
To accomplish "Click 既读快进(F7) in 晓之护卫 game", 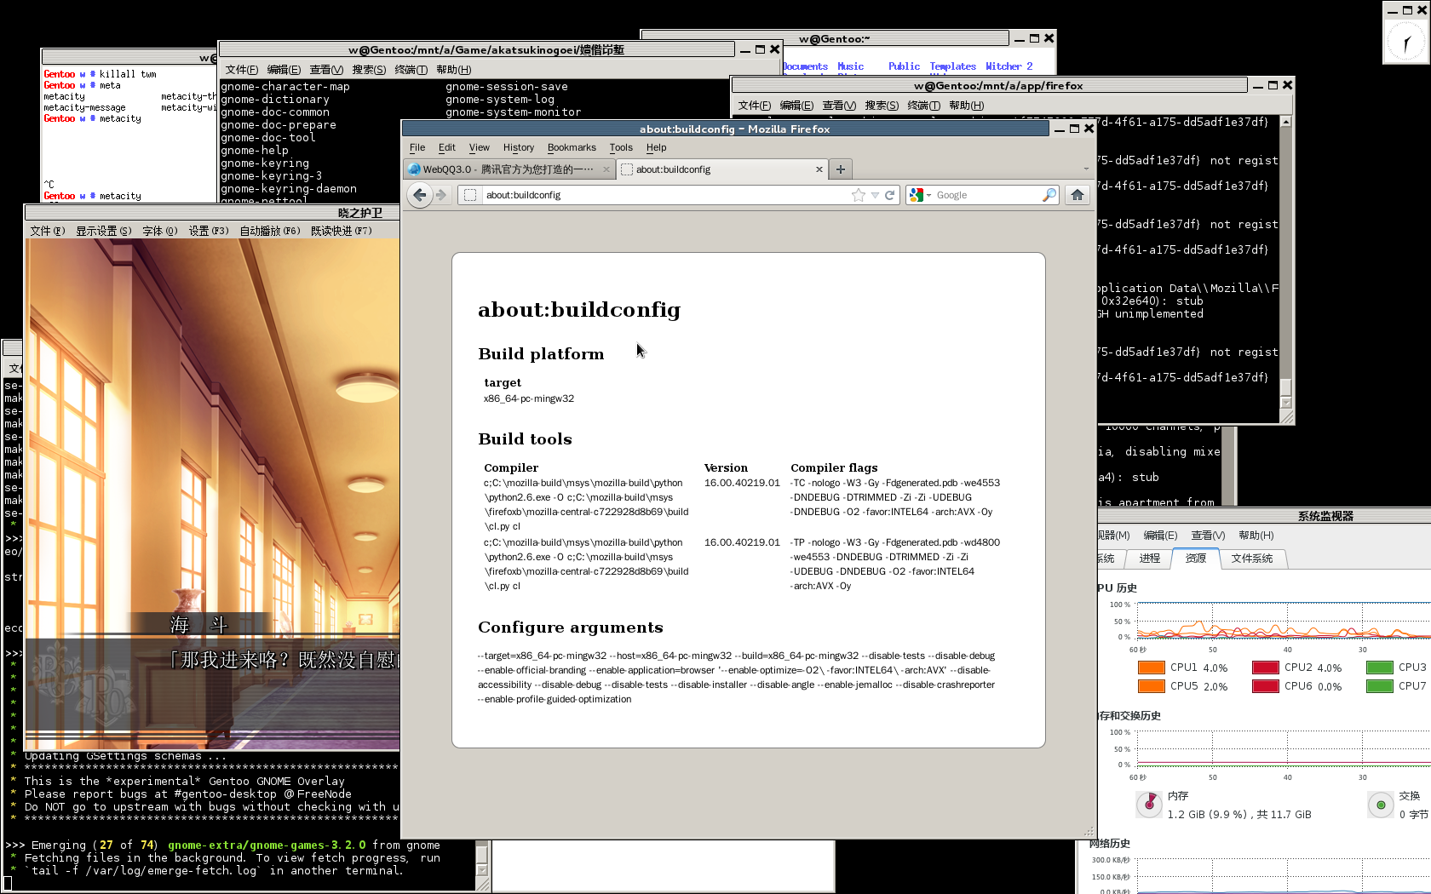I will [x=342, y=231].
